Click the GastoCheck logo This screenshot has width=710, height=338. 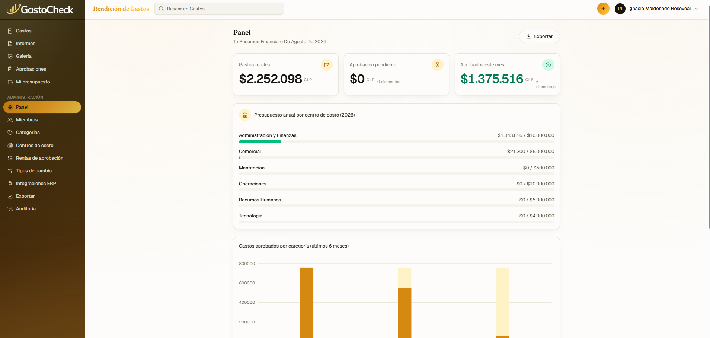40,9
